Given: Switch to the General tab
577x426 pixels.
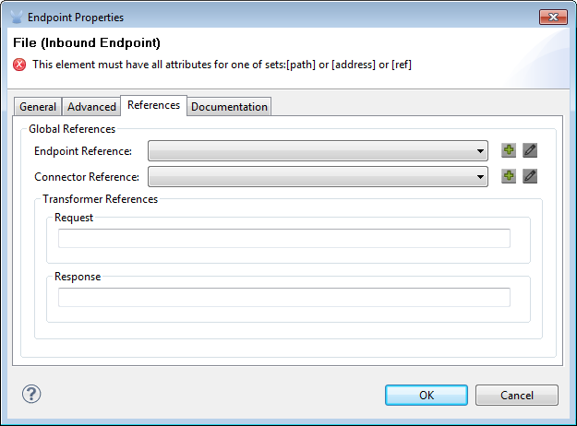Looking at the screenshot, I should [x=38, y=107].
